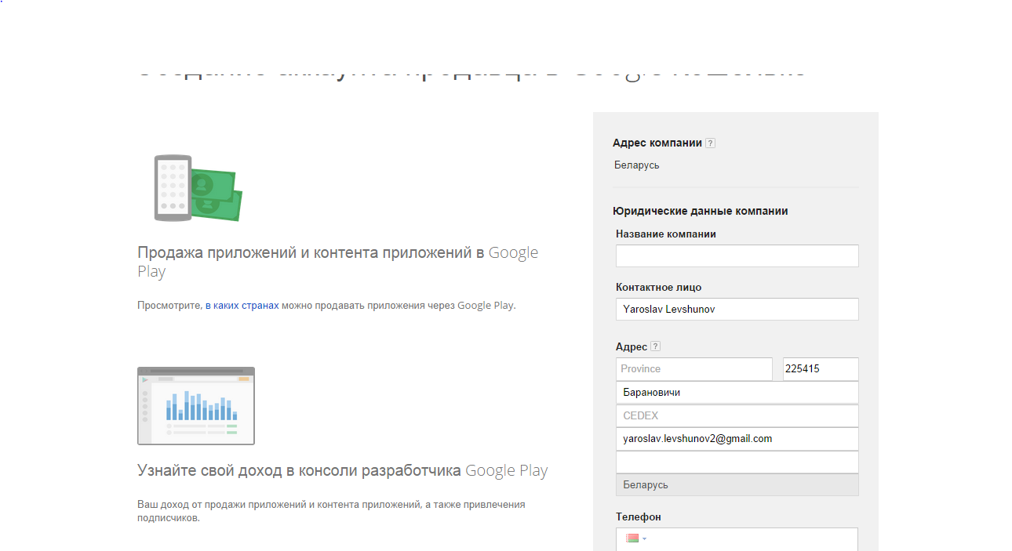Image resolution: width=1012 pixels, height=551 pixels.
Task: Click the help icon next to Адрес label
Action: 656,346
